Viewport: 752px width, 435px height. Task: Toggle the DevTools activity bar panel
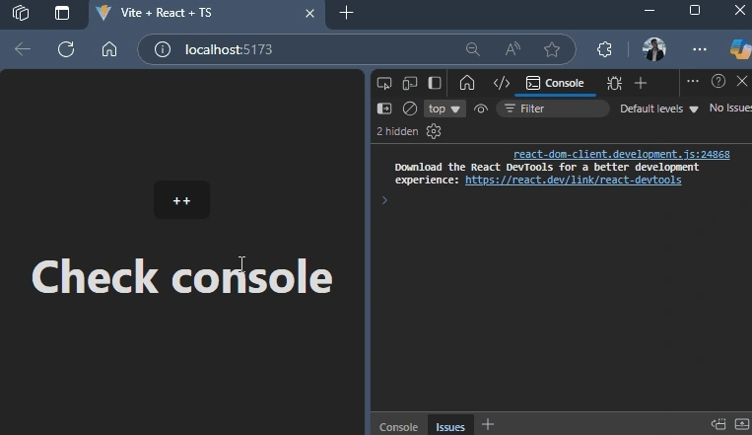(435, 83)
